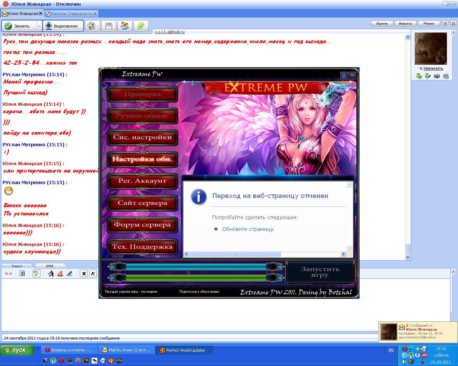
Task: Click the y.o.l.k.a@mail.ru email link
Action: coord(170,32)
